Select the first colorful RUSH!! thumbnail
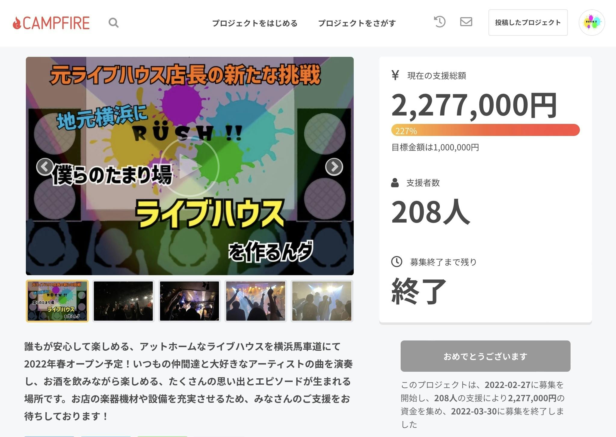 (57, 301)
